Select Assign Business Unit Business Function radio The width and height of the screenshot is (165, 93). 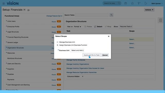click(57, 45)
